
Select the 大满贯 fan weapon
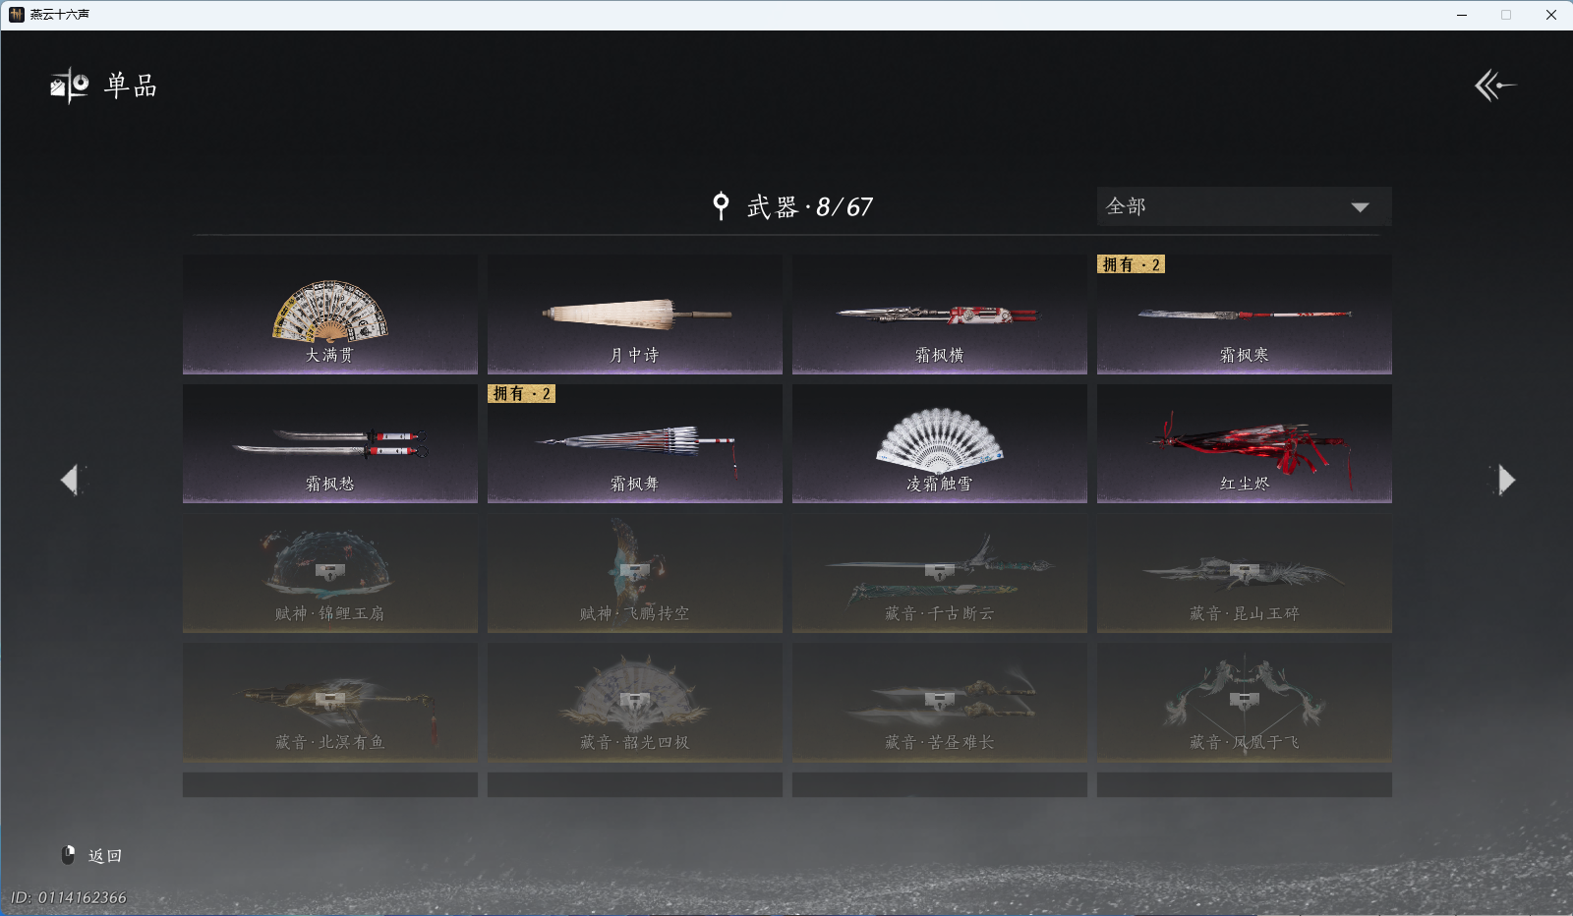click(330, 315)
